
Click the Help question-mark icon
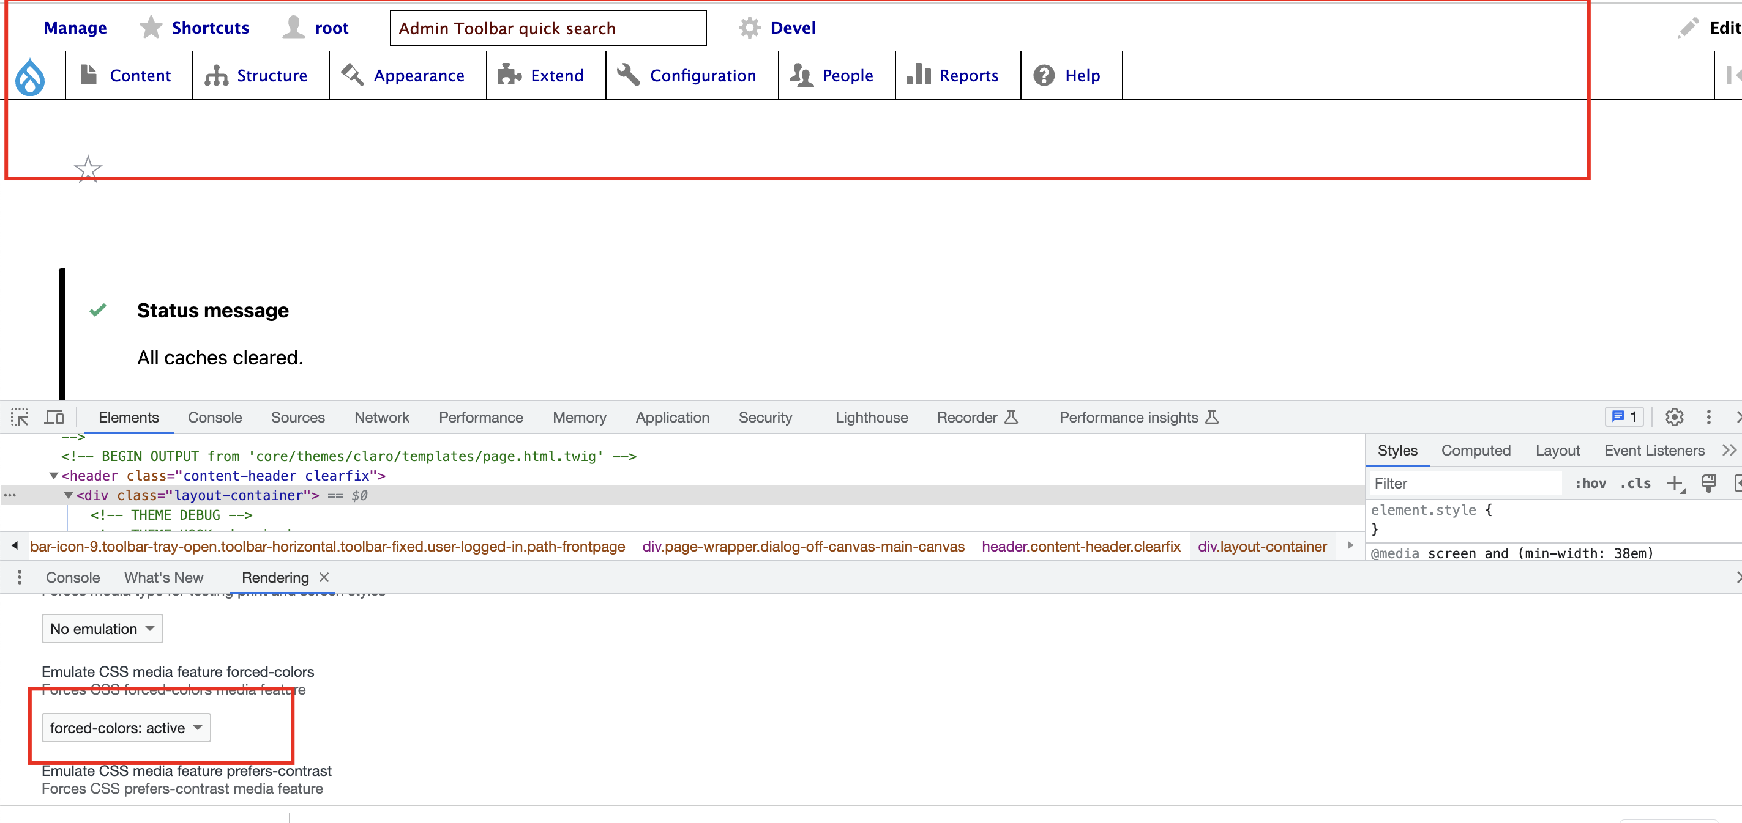1044,75
